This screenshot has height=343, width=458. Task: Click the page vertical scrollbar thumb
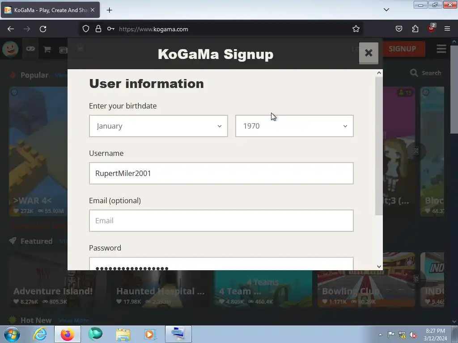454,89
